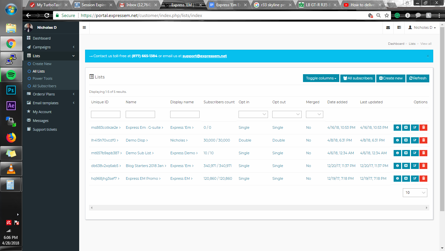This screenshot has width=445, height=251.
Task: Dismiss the contact banner with the X
Action: [428, 56]
